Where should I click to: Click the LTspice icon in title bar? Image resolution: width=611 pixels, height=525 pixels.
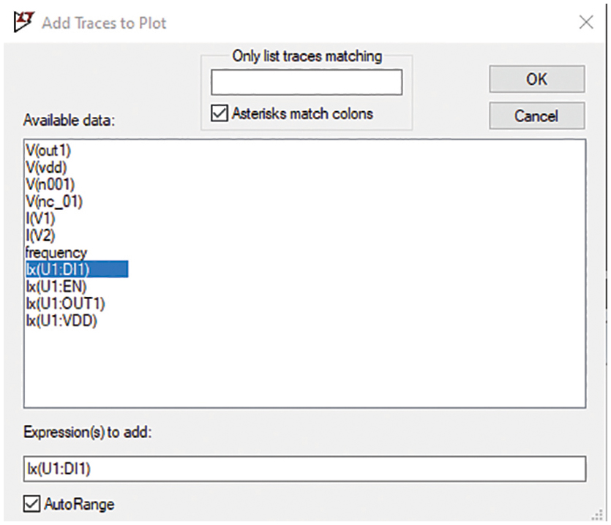pos(23,21)
